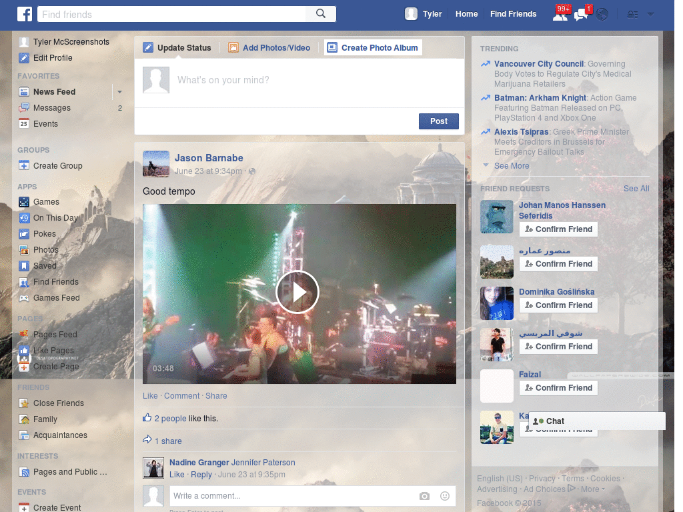Publish your status with the Post button
The image size is (683, 512).
point(438,121)
